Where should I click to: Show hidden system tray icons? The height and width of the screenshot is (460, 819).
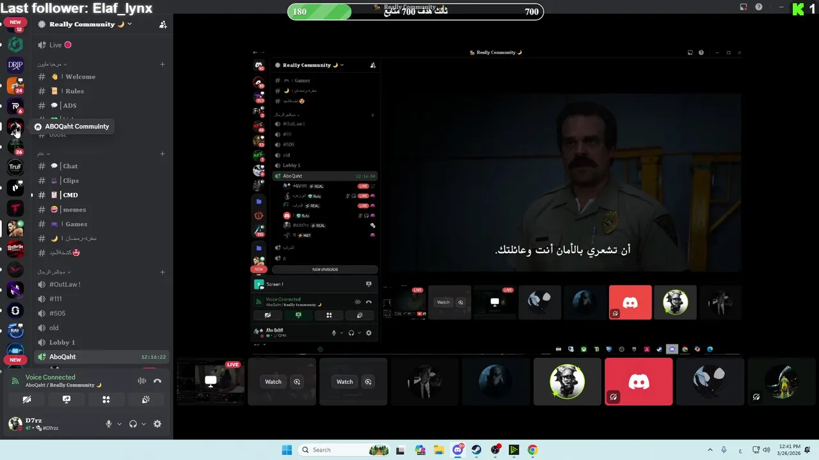tap(710, 450)
